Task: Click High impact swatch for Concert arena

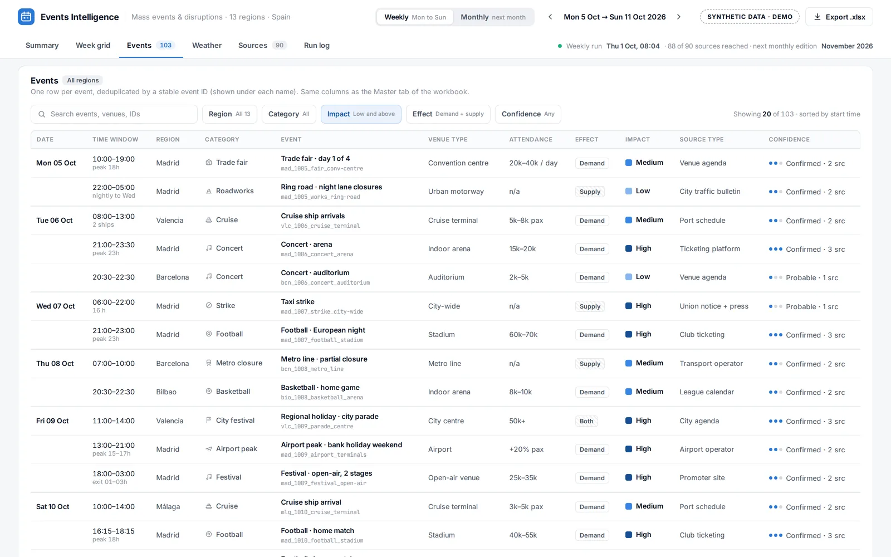Action: point(629,248)
